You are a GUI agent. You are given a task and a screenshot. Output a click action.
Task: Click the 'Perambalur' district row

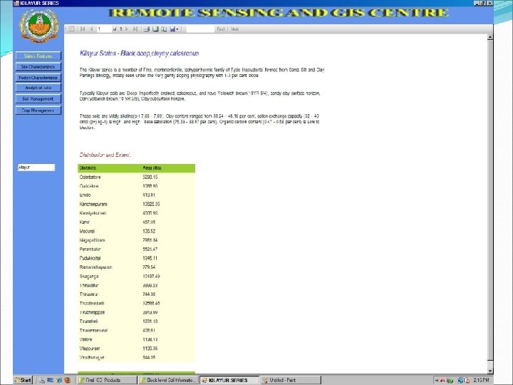coord(136,249)
